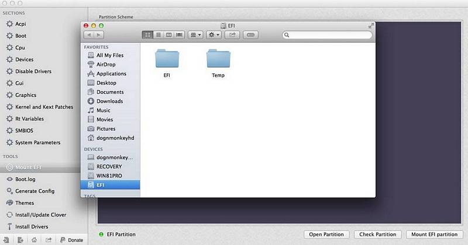
Task: Click the share icon beside Donate
Action: tap(48, 239)
